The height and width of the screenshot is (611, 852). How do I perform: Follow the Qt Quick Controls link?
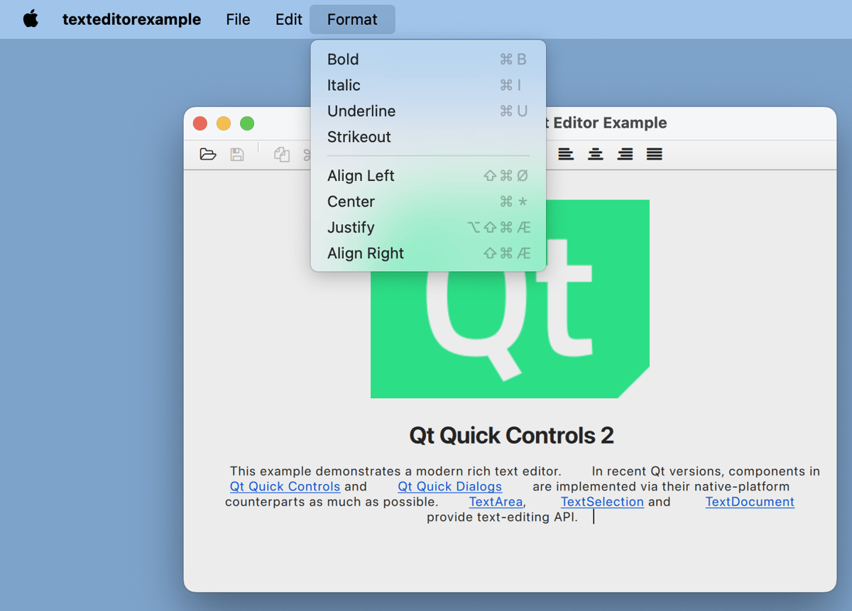285,487
